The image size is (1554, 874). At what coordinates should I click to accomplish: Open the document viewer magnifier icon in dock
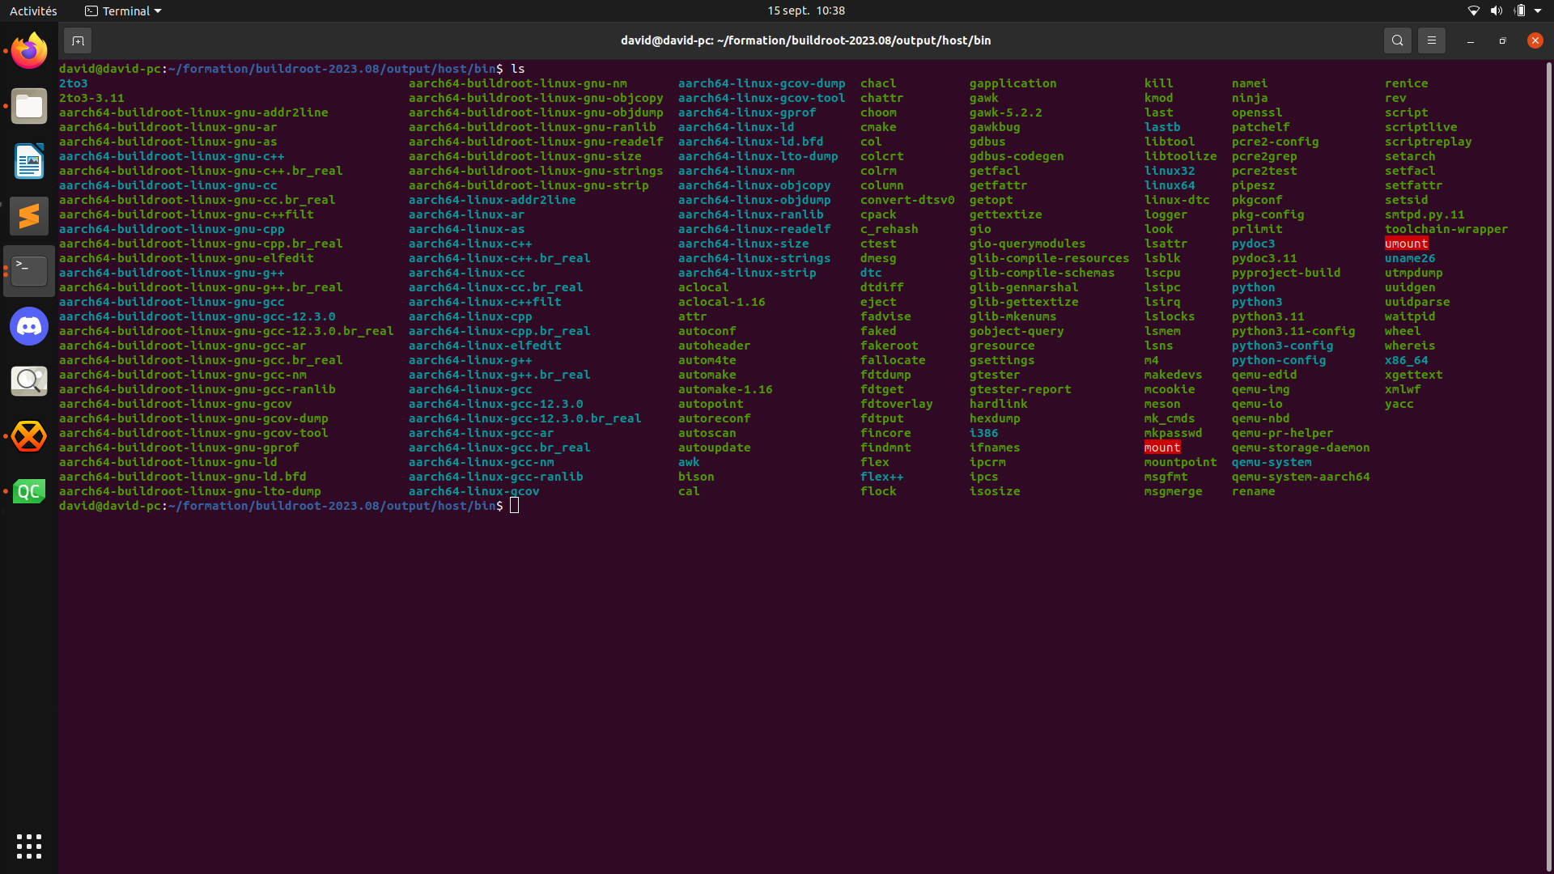29,381
